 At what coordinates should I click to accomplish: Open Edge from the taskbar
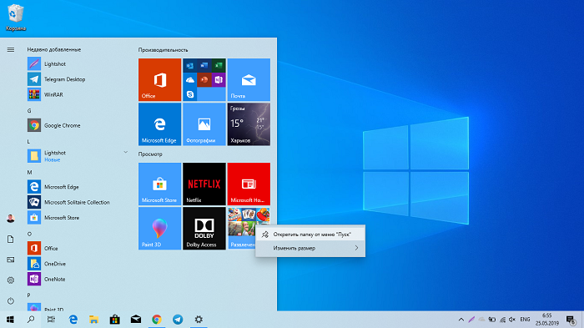click(x=73, y=320)
